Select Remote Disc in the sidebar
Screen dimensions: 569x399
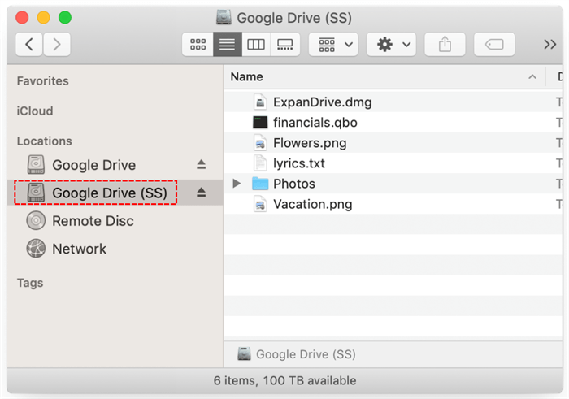point(93,221)
